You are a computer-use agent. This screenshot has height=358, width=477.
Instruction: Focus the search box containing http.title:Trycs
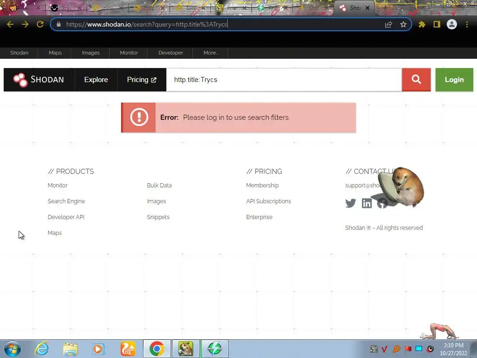[x=284, y=80]
